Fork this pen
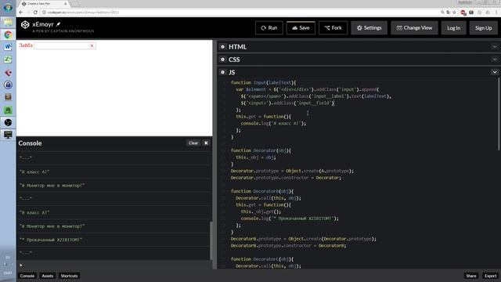 coord(333,28)
